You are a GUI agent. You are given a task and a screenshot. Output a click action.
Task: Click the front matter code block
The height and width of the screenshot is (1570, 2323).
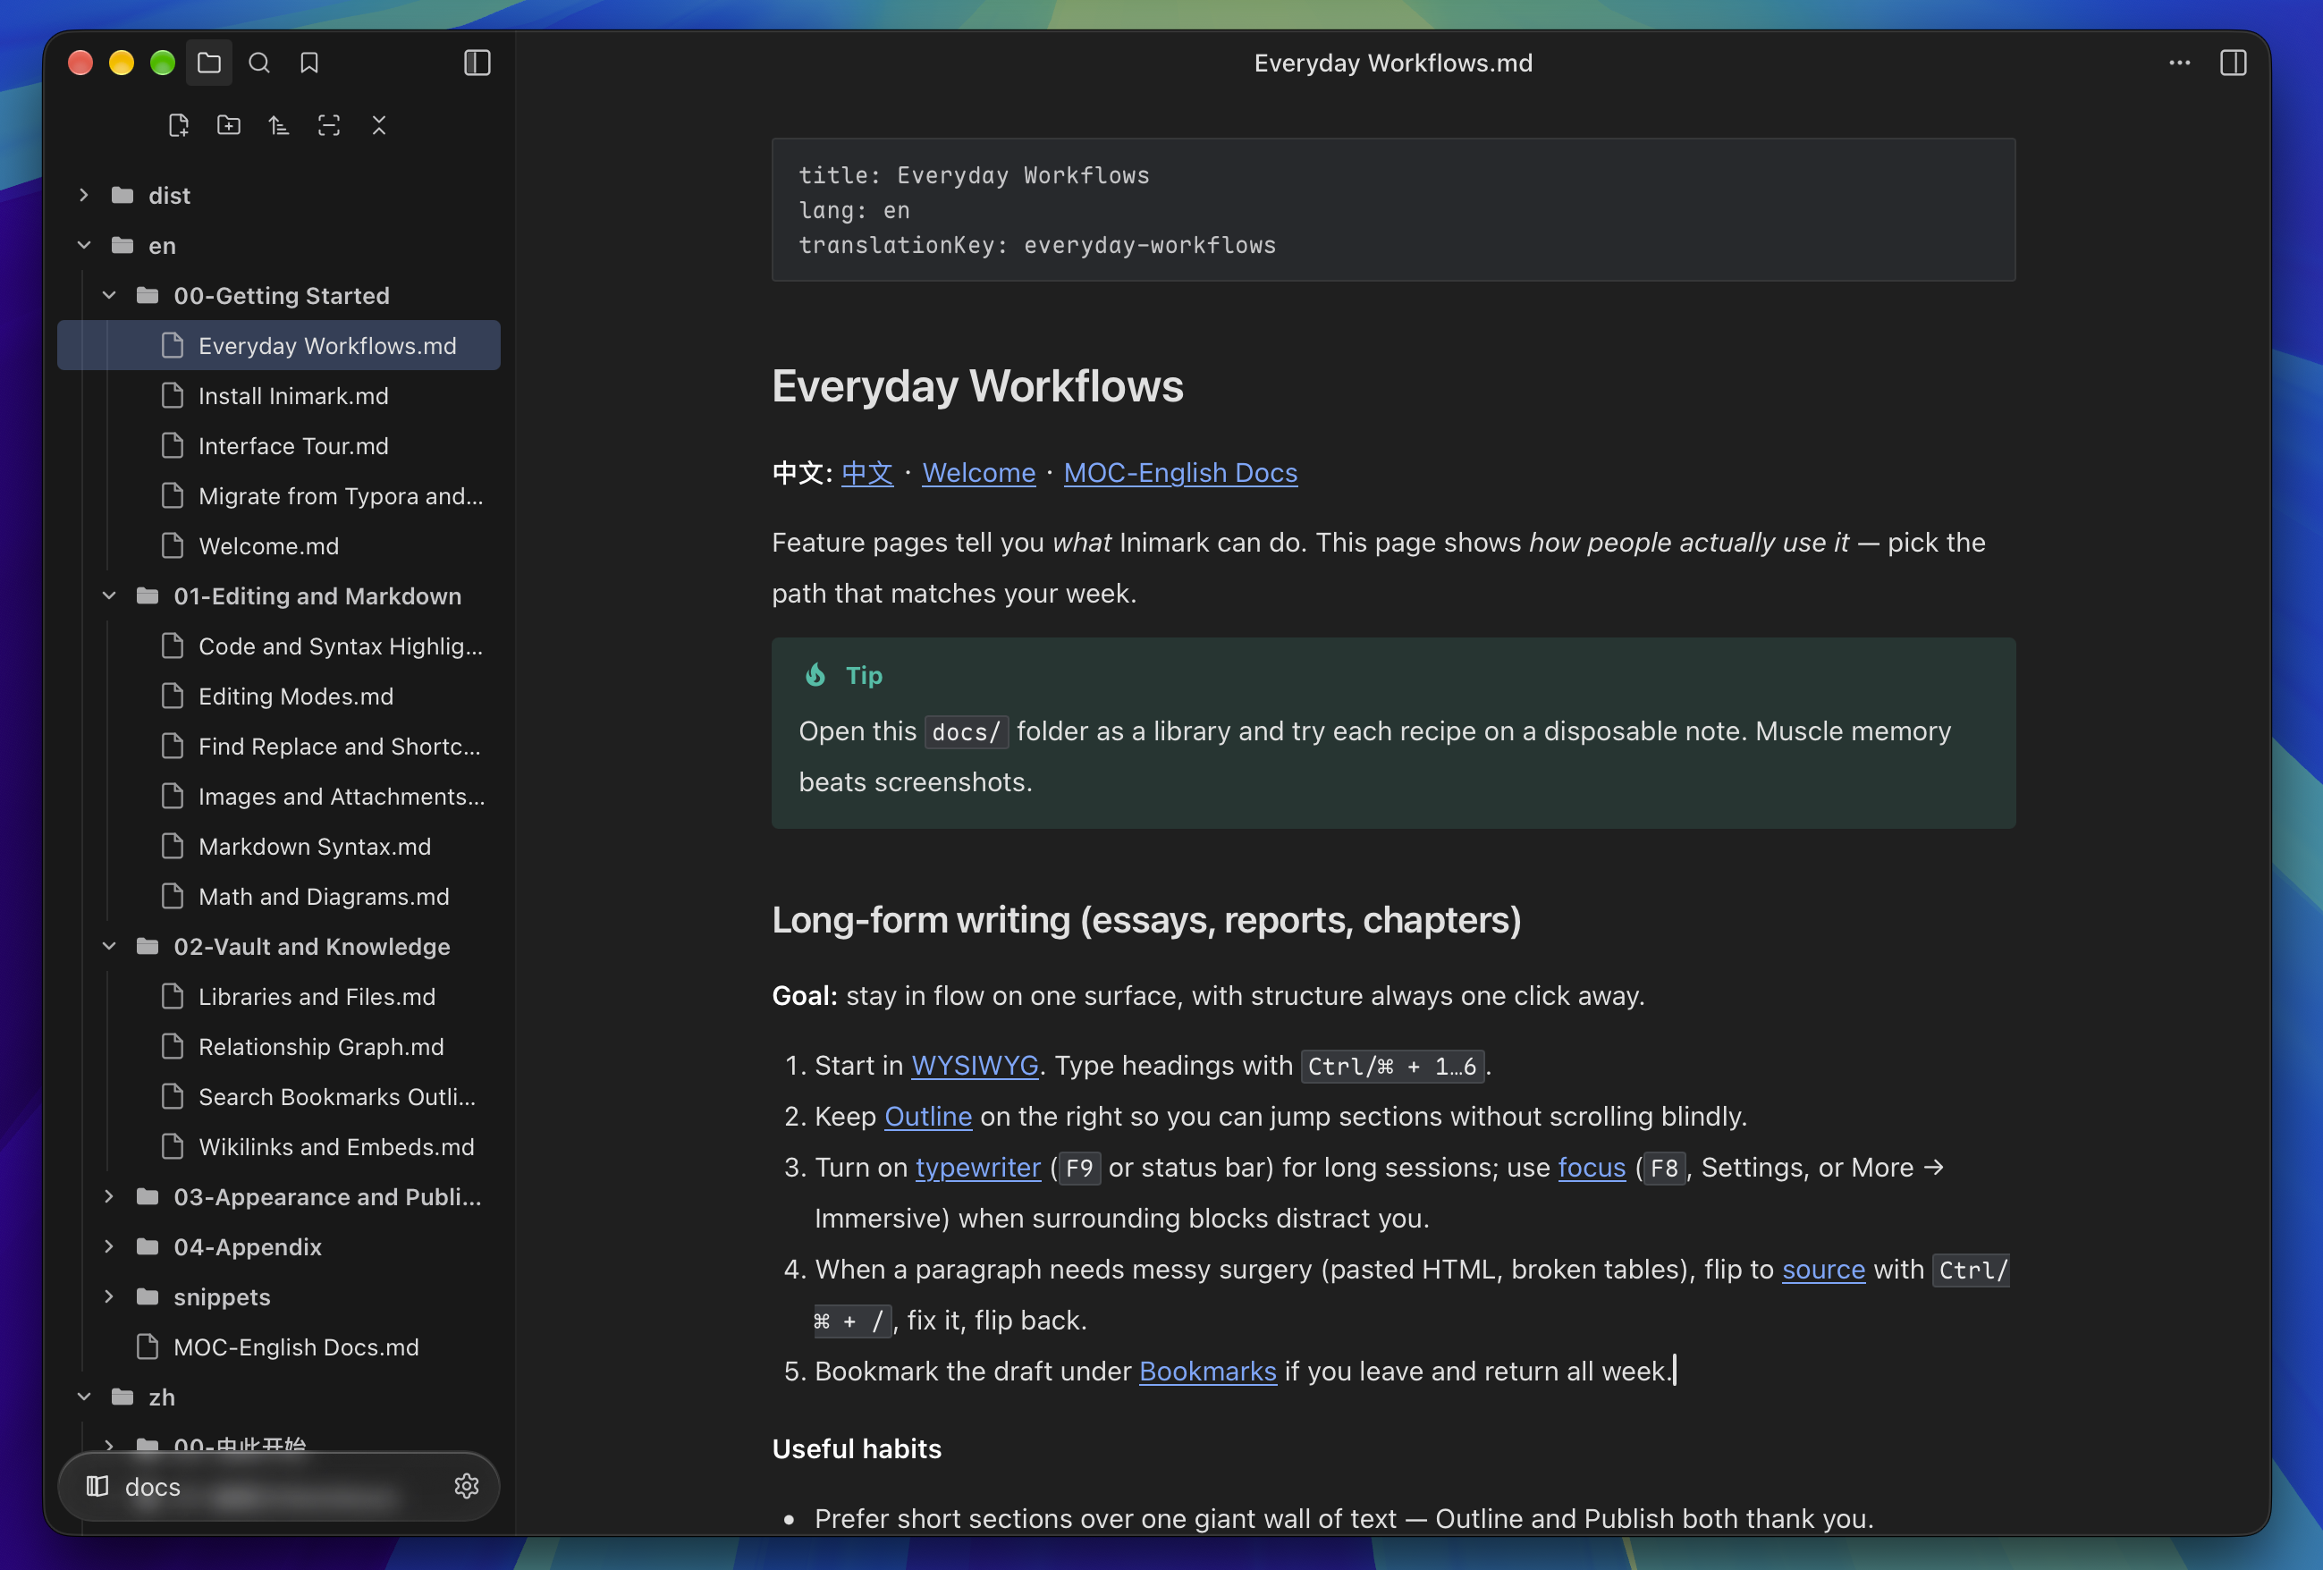pos(1392,210)
